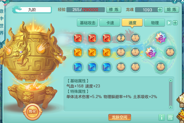
Task: Open the 物理 tab
Action: point(155,22)
